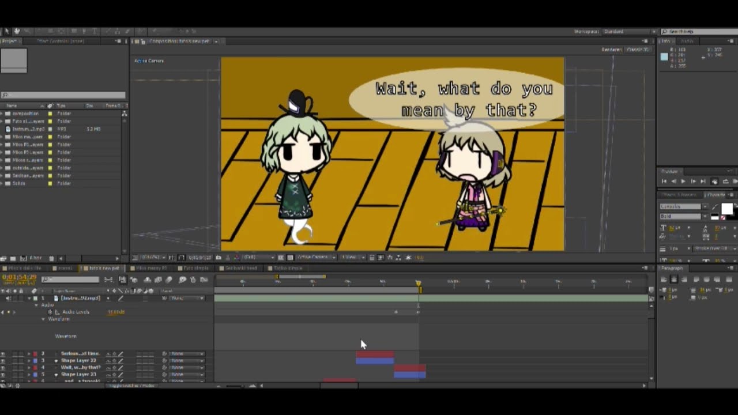738x415 pixels.
Task: Align paragraph text right
Action: tap(684, 280)
